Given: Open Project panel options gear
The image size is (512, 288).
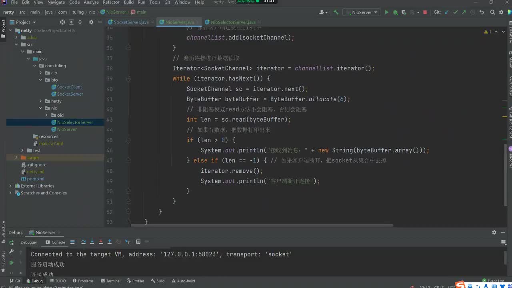Looking at the screenshot, I should [x=91, y=22].
